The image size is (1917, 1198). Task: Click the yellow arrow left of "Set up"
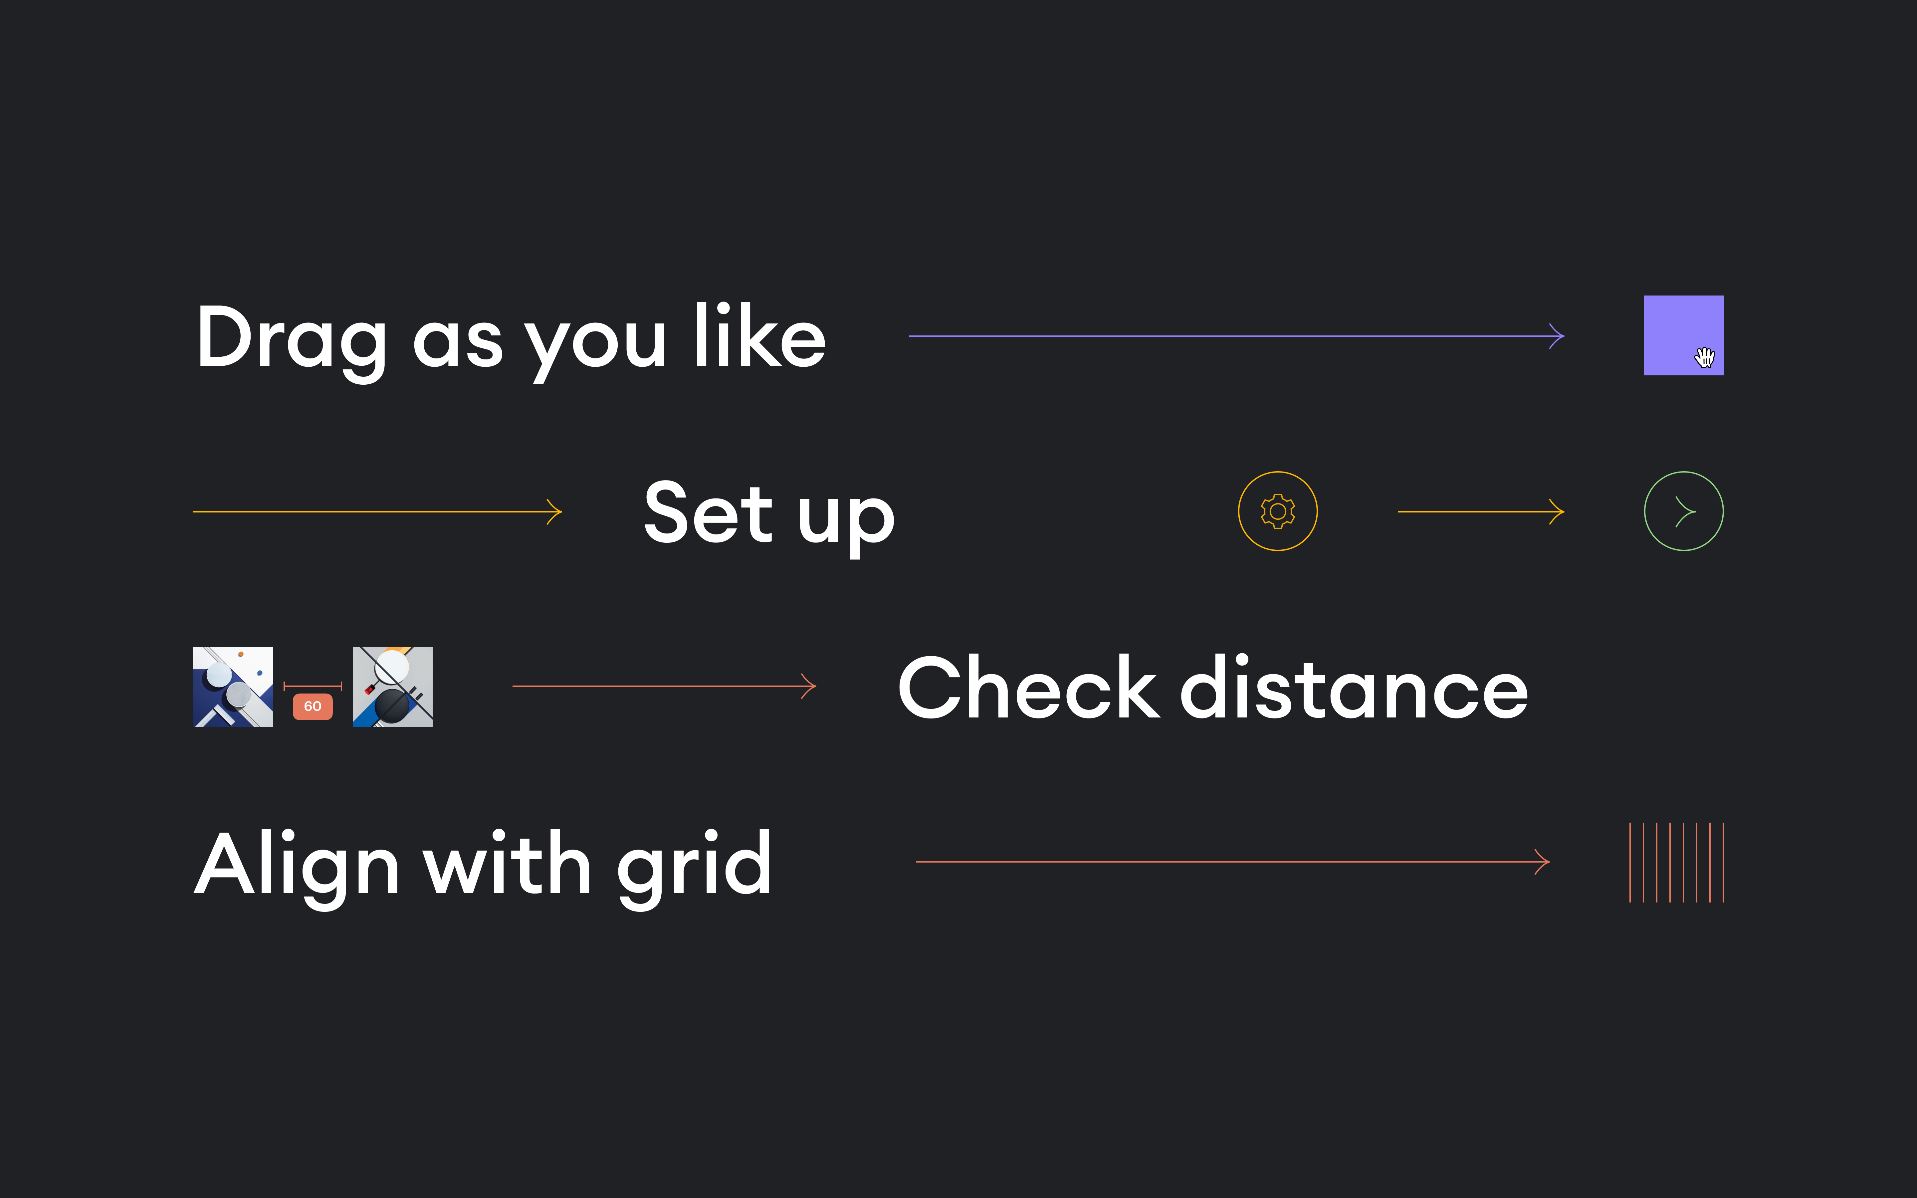click(376, 512)
